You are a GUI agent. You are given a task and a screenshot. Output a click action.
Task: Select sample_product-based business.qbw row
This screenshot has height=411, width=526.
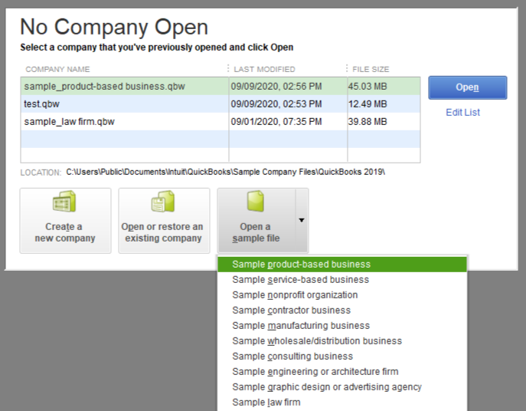(221, 87)
